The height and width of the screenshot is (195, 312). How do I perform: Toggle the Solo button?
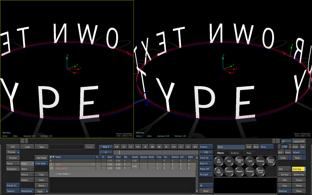[284, 169]
